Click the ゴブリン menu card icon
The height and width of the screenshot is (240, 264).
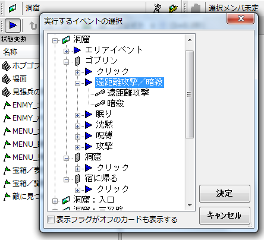click(77, 61)
